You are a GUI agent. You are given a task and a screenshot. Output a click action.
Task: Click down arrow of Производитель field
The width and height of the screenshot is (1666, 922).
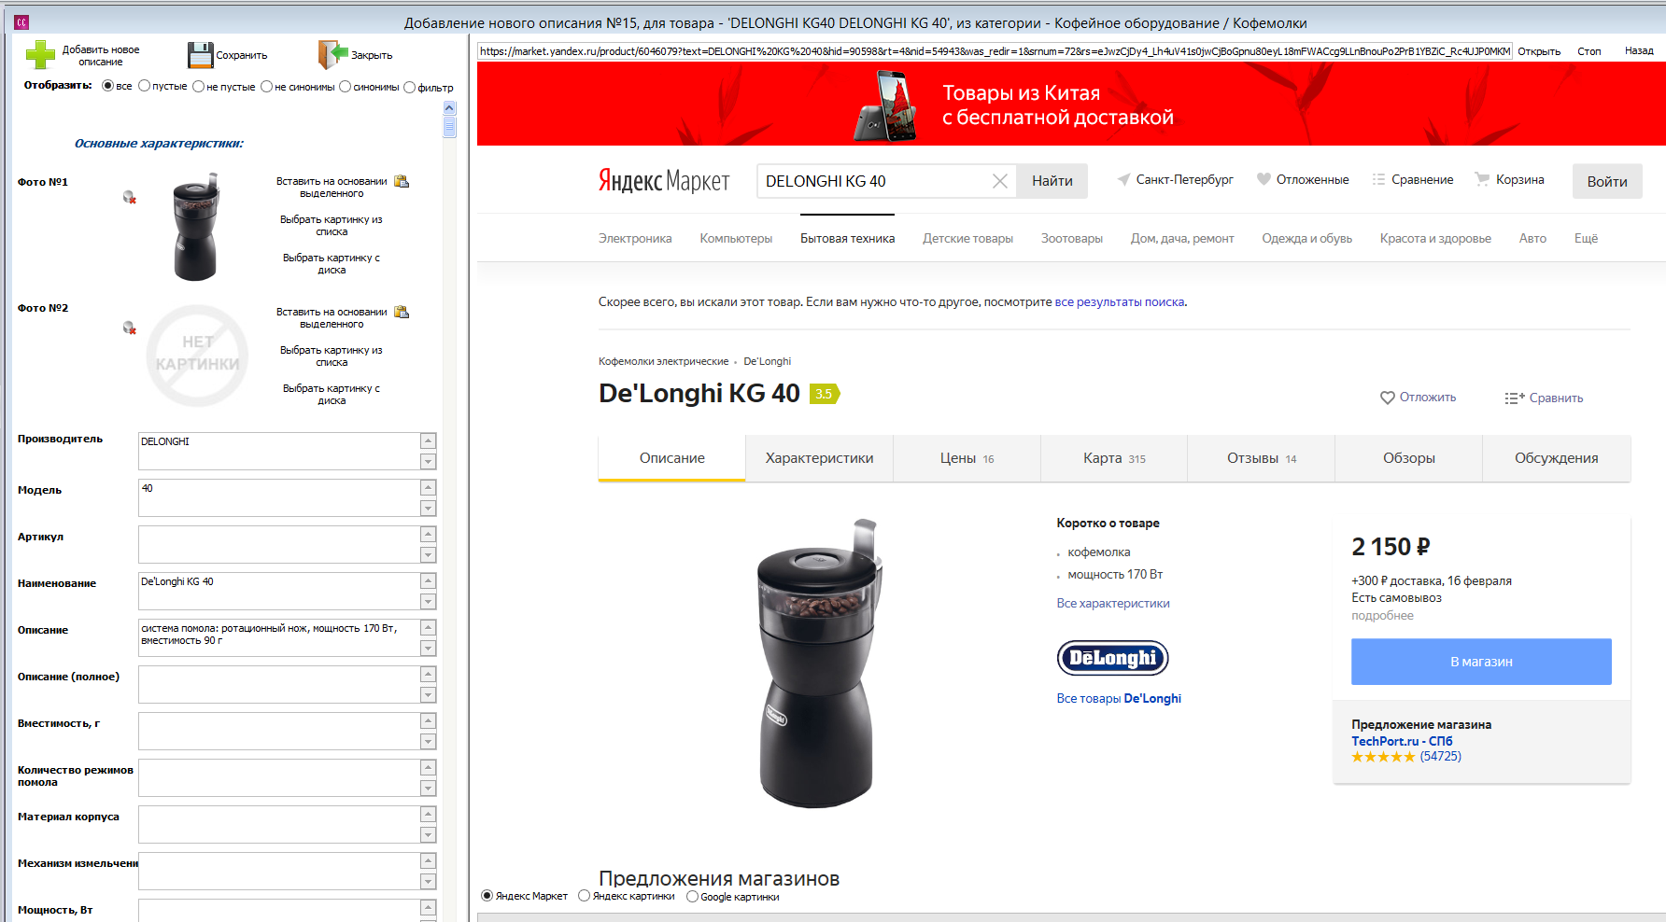click(428, 461)
